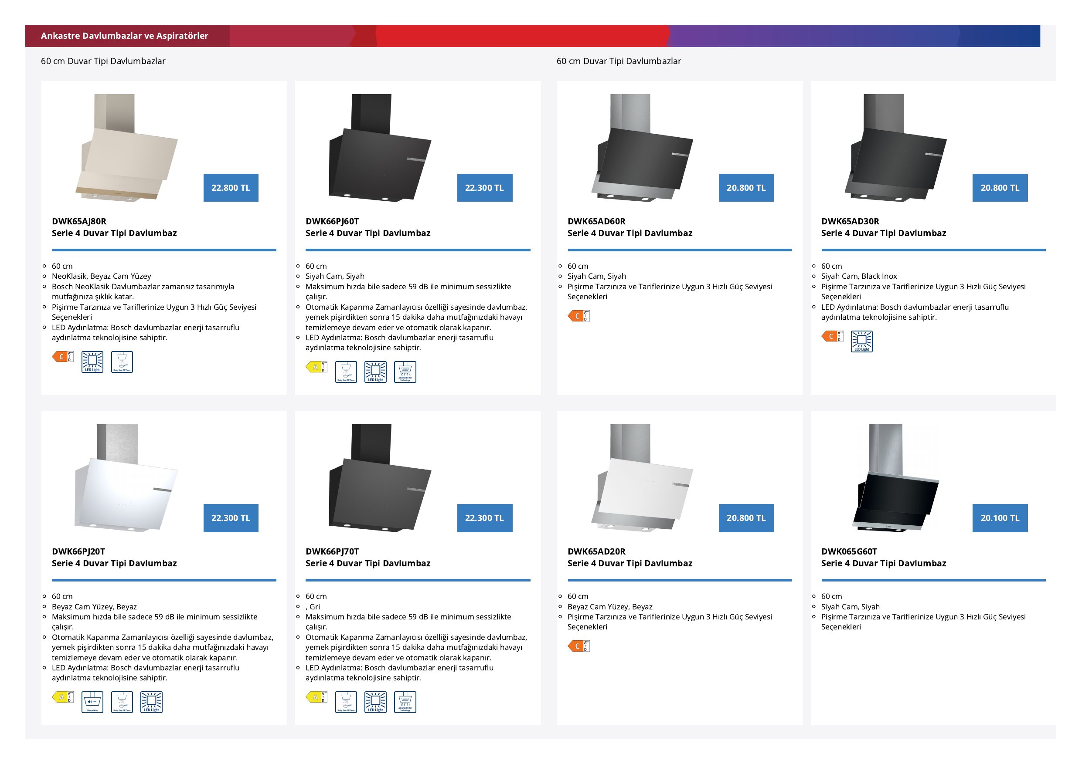The height and width of the screenshot is (764, 1082).
Task: Click the energy class C label under DWK65AJ80R
Action: (x=63, y=356)
